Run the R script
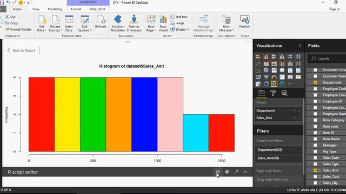 (x=218, y=172)
